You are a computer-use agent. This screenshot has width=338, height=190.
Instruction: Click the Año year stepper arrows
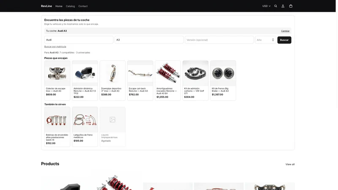(273, 40)
